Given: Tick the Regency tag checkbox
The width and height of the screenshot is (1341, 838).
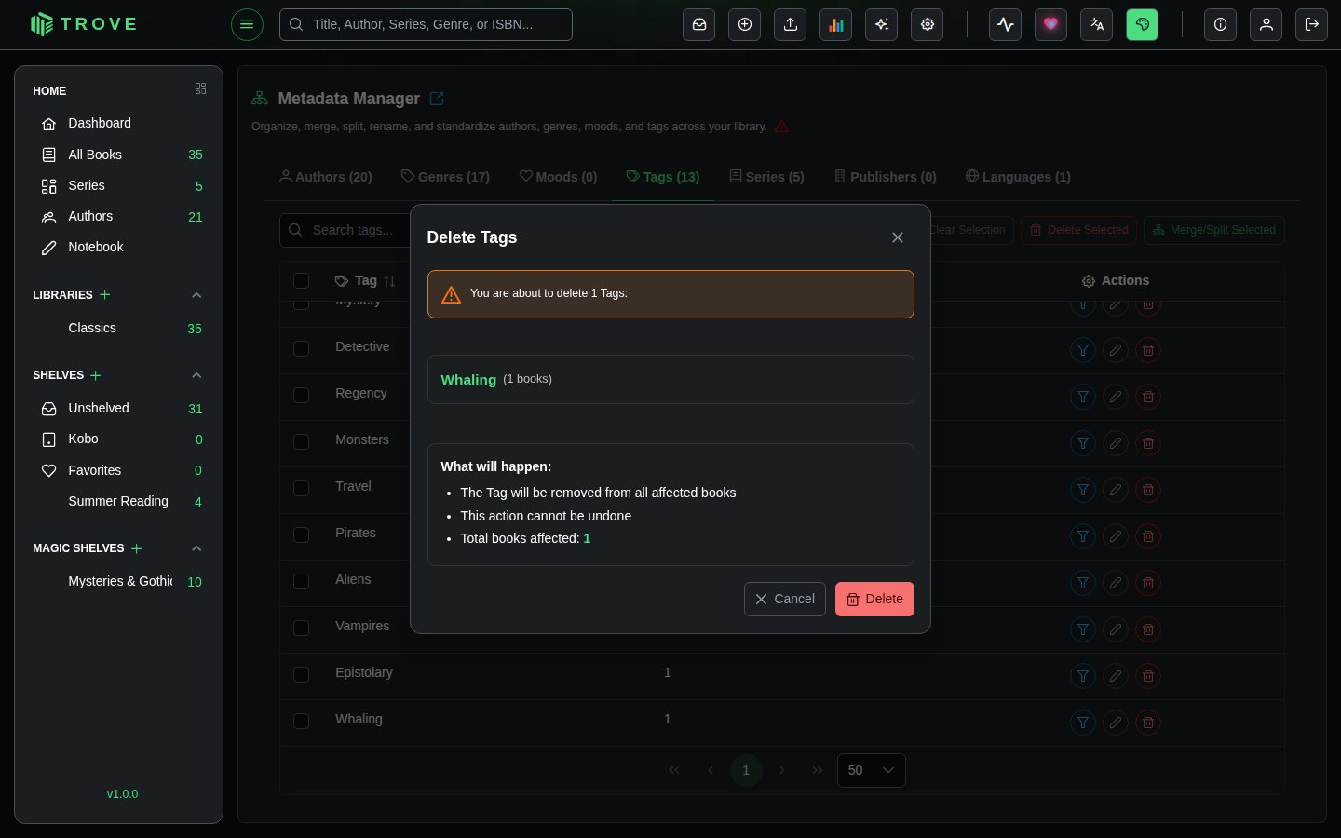Looking at the screenshot, I should [301, 395].
